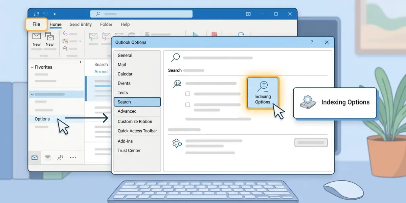406x203 pixels.
Task: Select Mail in the Outlook Options list
Action: pyautogui.click(x=122, y=65)
